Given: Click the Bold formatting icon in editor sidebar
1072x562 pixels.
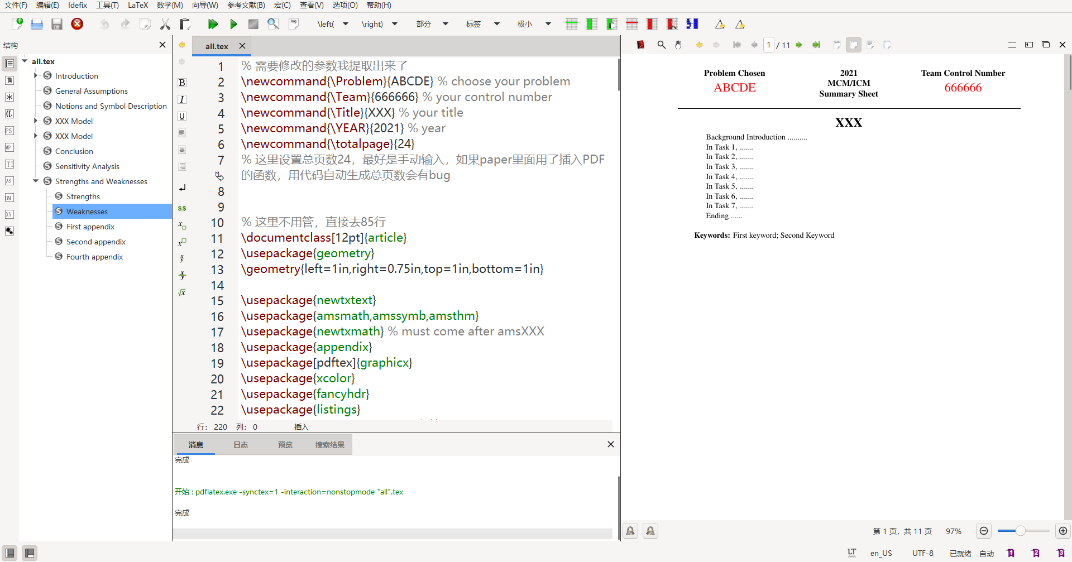Looking at the screenshot, I should 182,83.
